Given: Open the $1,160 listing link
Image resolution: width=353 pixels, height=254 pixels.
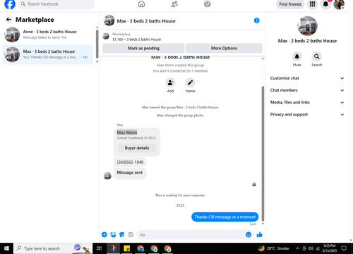Looking at the screenshot, I should 137,39.
